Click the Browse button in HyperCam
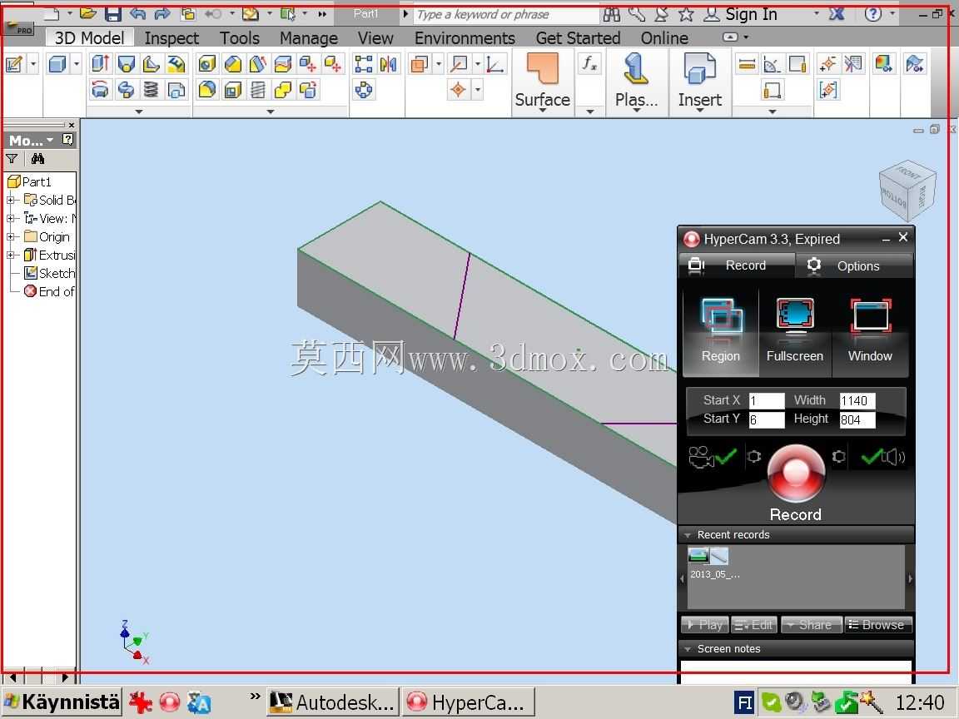Viewport: 959px width, 719px height. 878,625
